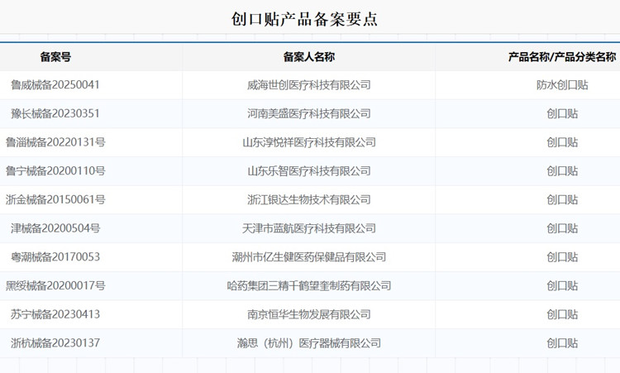Viewport: 620px width, 373px height.
Task: Click 创口贴 in the 津械备20200504号 row
Action: point(562,228)
